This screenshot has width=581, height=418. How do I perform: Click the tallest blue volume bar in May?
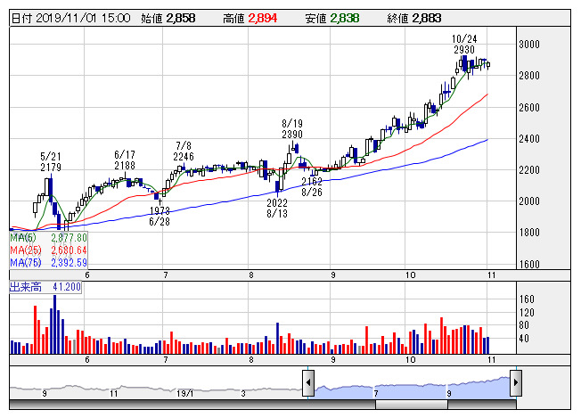55,324
